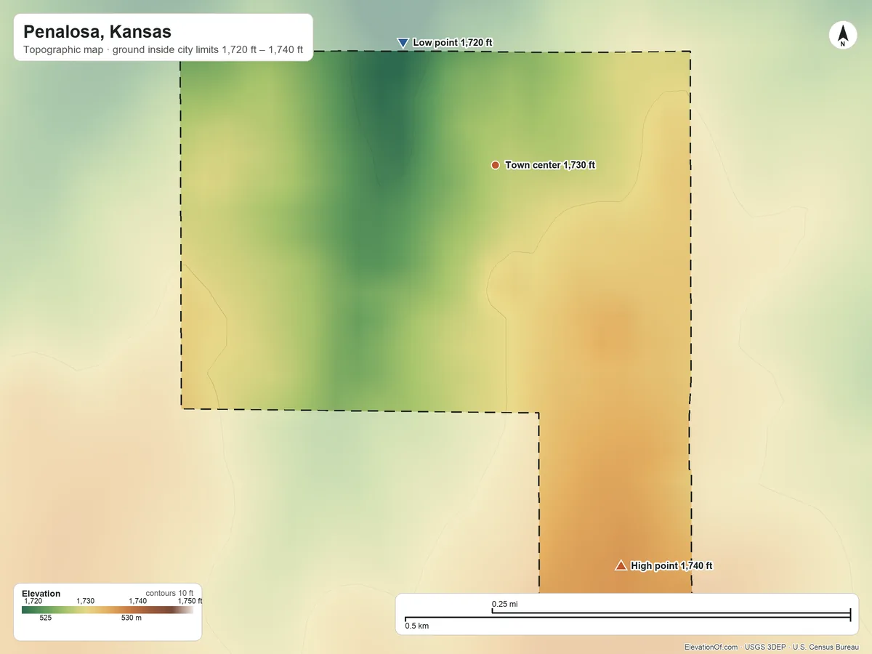Click the '0.5 km' scale bar label

[417, 626]
